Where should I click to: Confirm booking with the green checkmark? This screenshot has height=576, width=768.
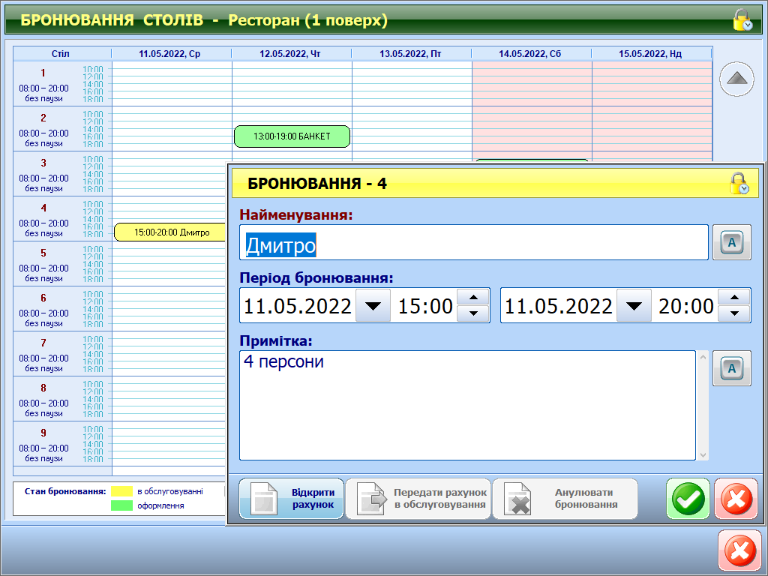688,499
